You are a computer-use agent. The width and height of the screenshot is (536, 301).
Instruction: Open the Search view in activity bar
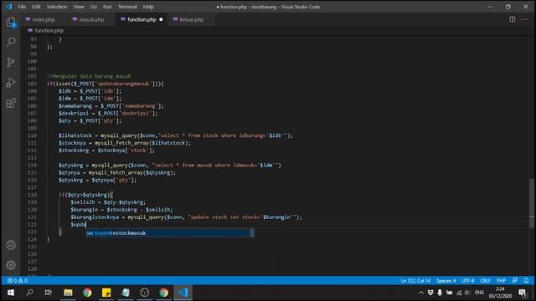11,42
